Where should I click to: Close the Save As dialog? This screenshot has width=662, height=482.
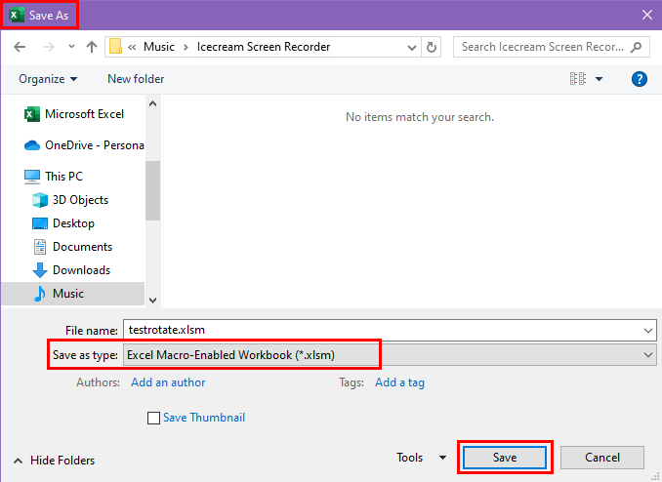click(x=646, y=16)
